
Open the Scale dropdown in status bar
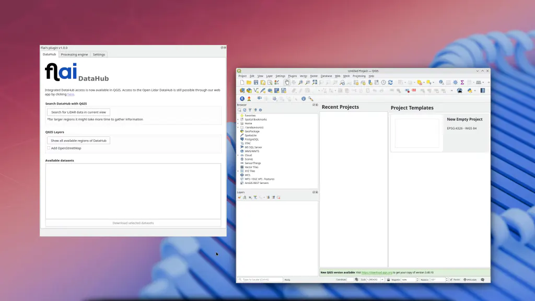tap(382, 280)
